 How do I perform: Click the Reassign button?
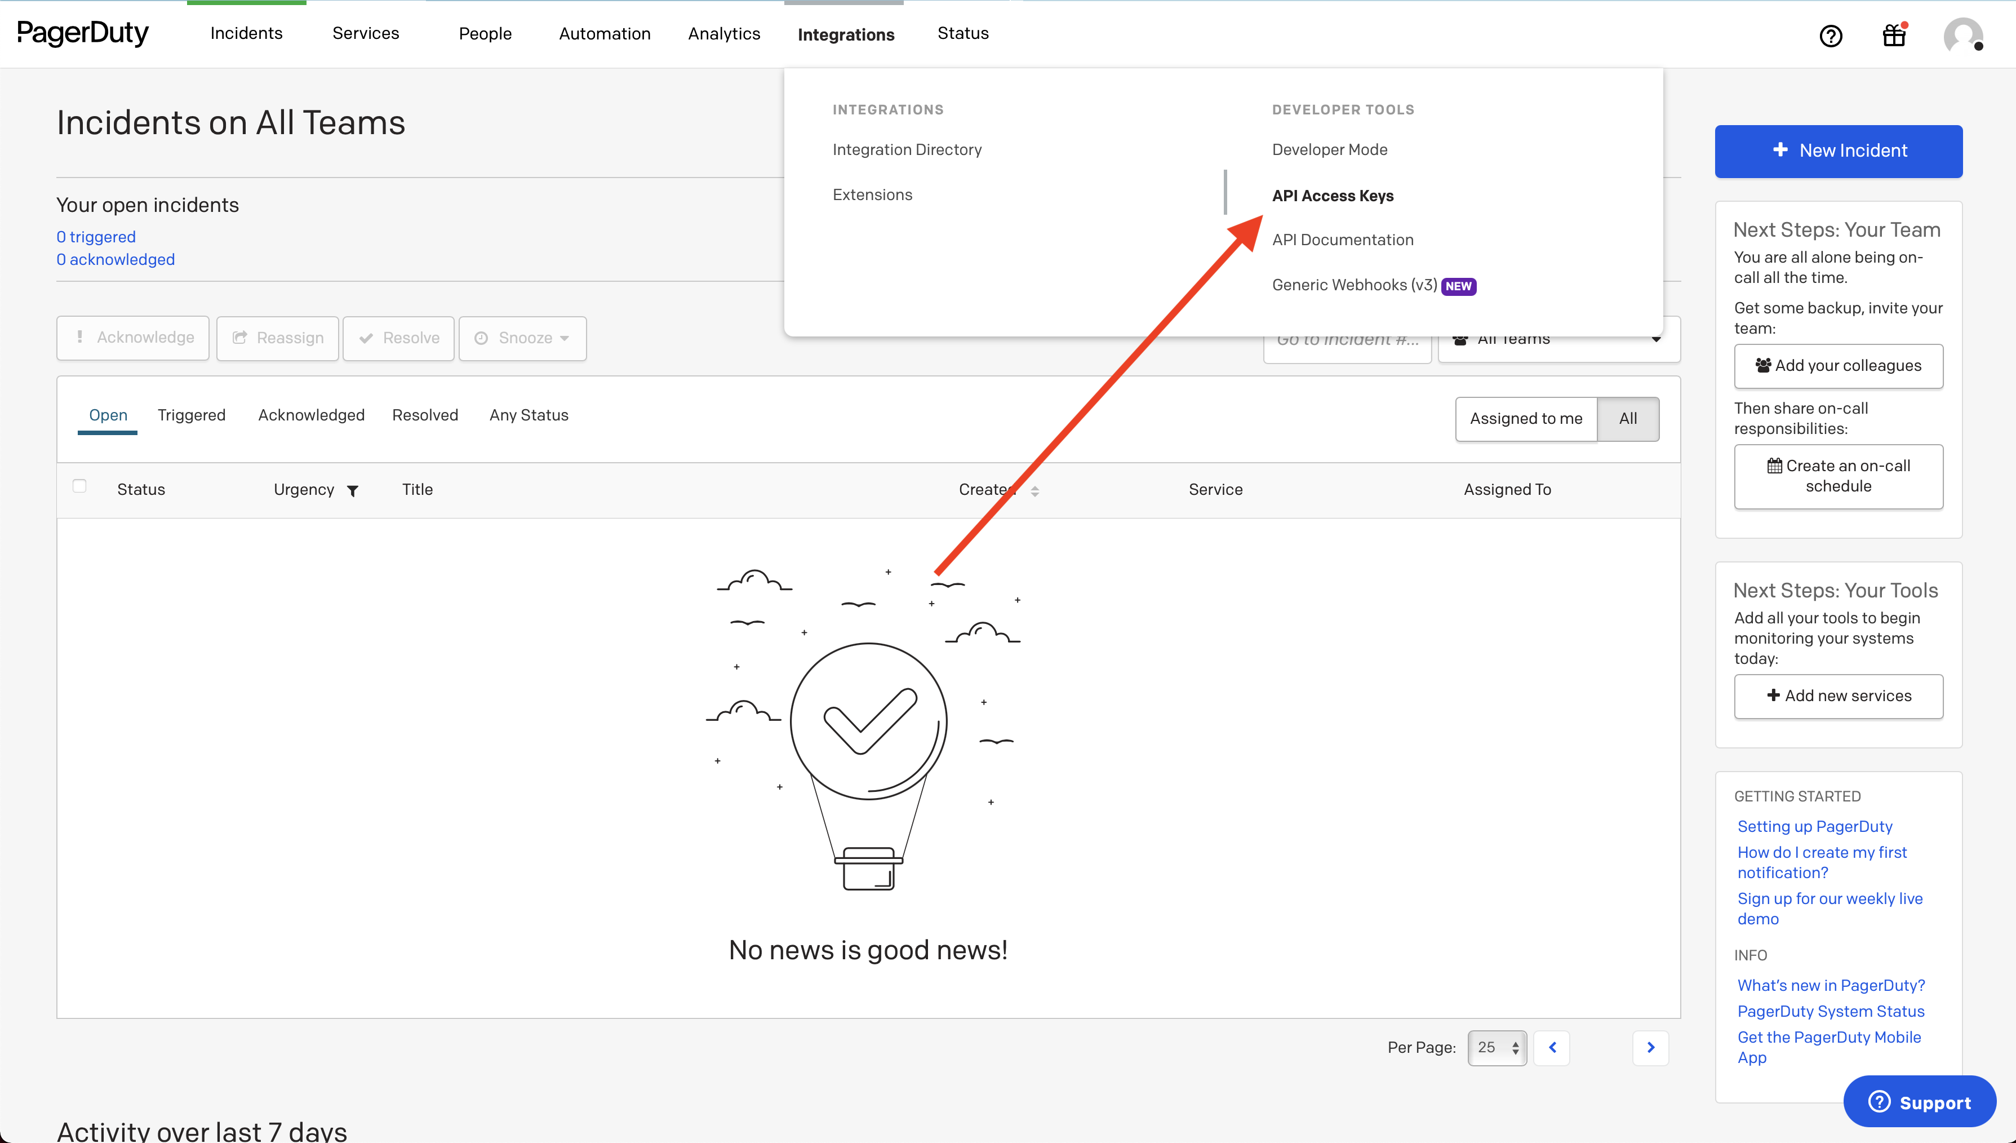(x=277, y=338)
